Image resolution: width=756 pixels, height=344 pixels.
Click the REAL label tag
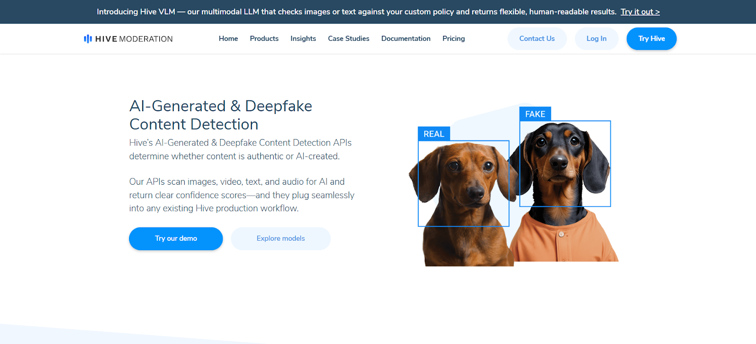(434, 134)
